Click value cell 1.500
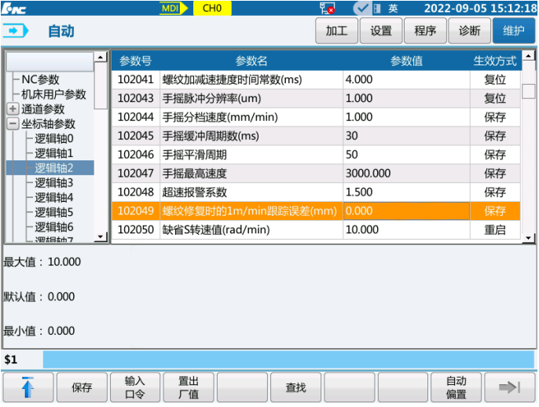The height and width of the screenshot is (407, 539). pyautogui.click(x=406, y=192)
